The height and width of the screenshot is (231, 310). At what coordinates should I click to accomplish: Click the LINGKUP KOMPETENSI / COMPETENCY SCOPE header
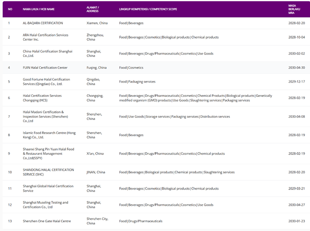click(x=148, y=9)
